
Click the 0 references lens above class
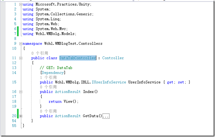pos(40,53)
